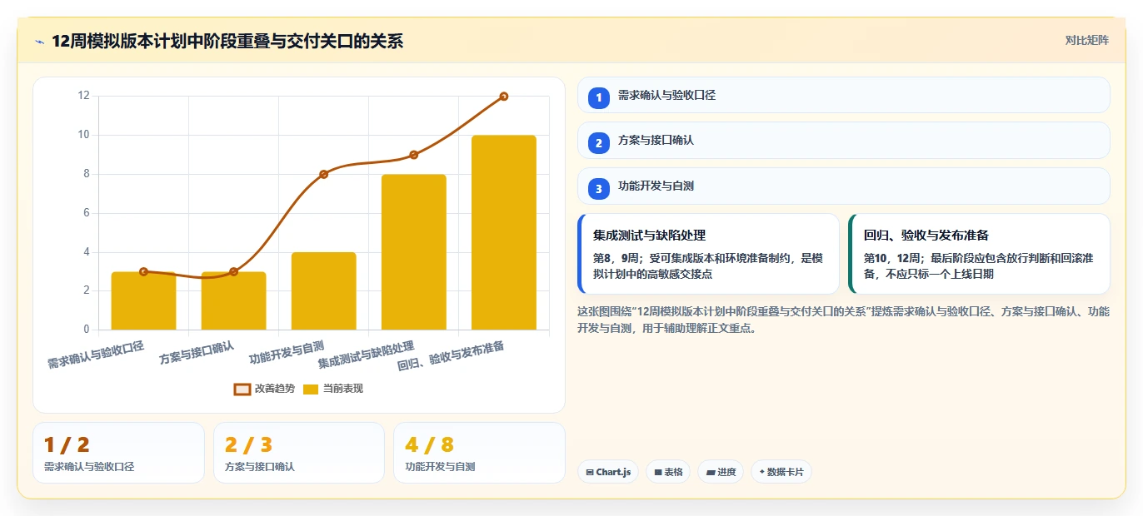Open the 需求确认与验收口径 step row
The image size is (1143, 516).
tap(843, 95)
